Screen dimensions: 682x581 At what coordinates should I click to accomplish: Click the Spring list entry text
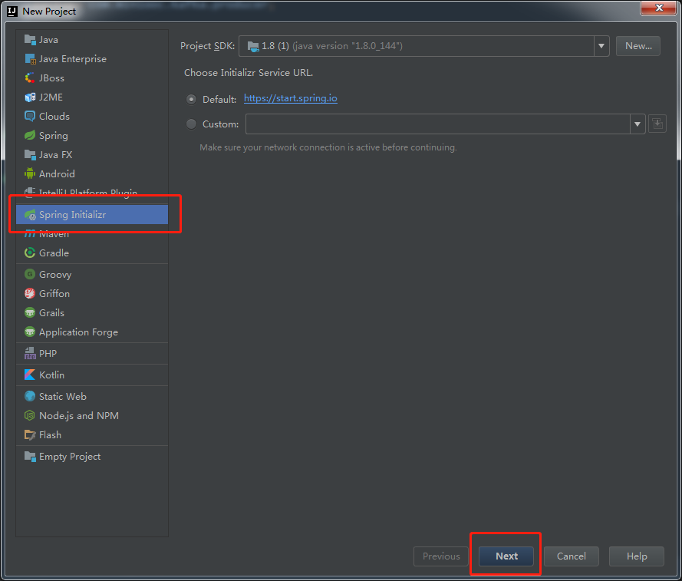point(54,136)
